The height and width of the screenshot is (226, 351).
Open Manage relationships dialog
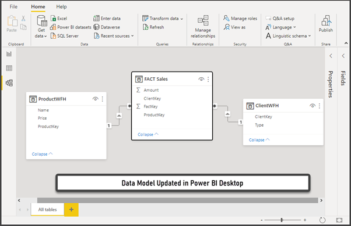[203, 27]
